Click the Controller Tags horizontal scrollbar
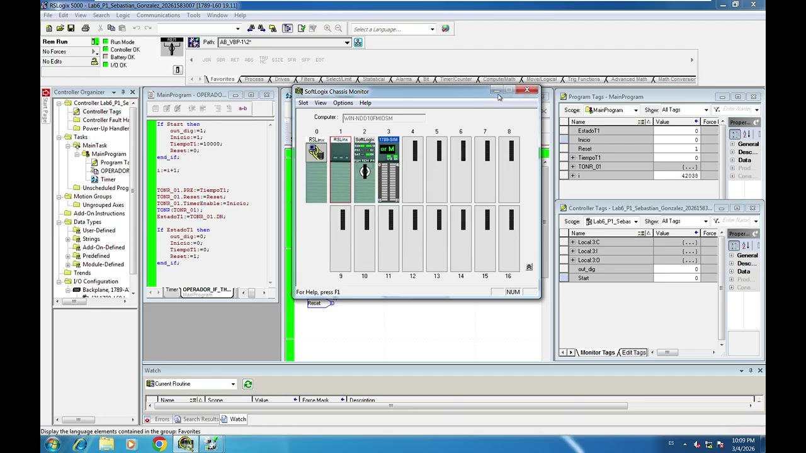806x453 pixels. pyautogui.click(x=667, y=352)
